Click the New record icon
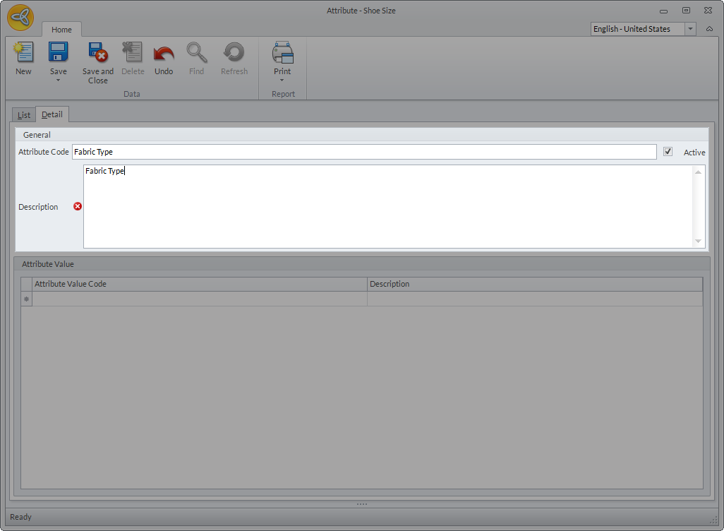Screen dimensions: 724x531 pyautogui.click(x=23, y=53)
